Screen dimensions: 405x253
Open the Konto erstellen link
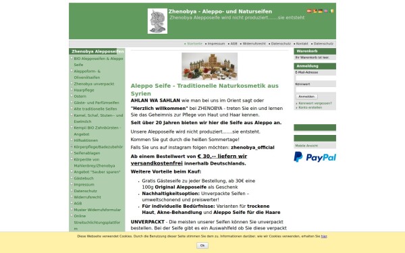click(x=310, y=107)
